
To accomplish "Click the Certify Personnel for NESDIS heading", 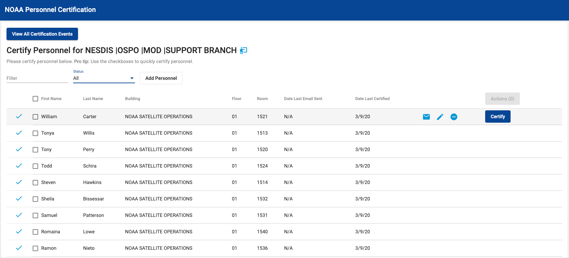I will [x=122, y=50].
